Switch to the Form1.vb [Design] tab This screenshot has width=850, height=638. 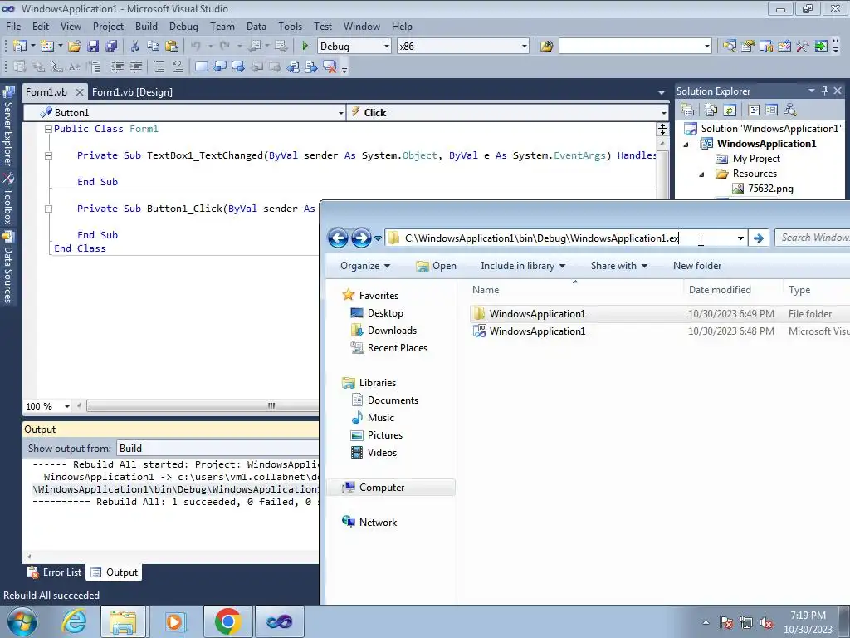coord(132,92)
